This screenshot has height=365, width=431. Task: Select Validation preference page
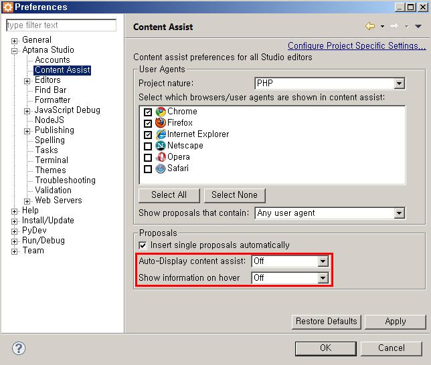click(x=54, y=191)
